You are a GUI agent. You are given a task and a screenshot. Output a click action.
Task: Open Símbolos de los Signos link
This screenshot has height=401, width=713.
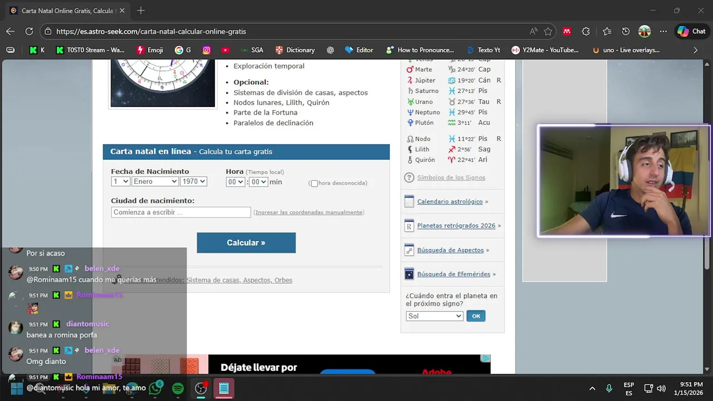click(x=451, y=178)
